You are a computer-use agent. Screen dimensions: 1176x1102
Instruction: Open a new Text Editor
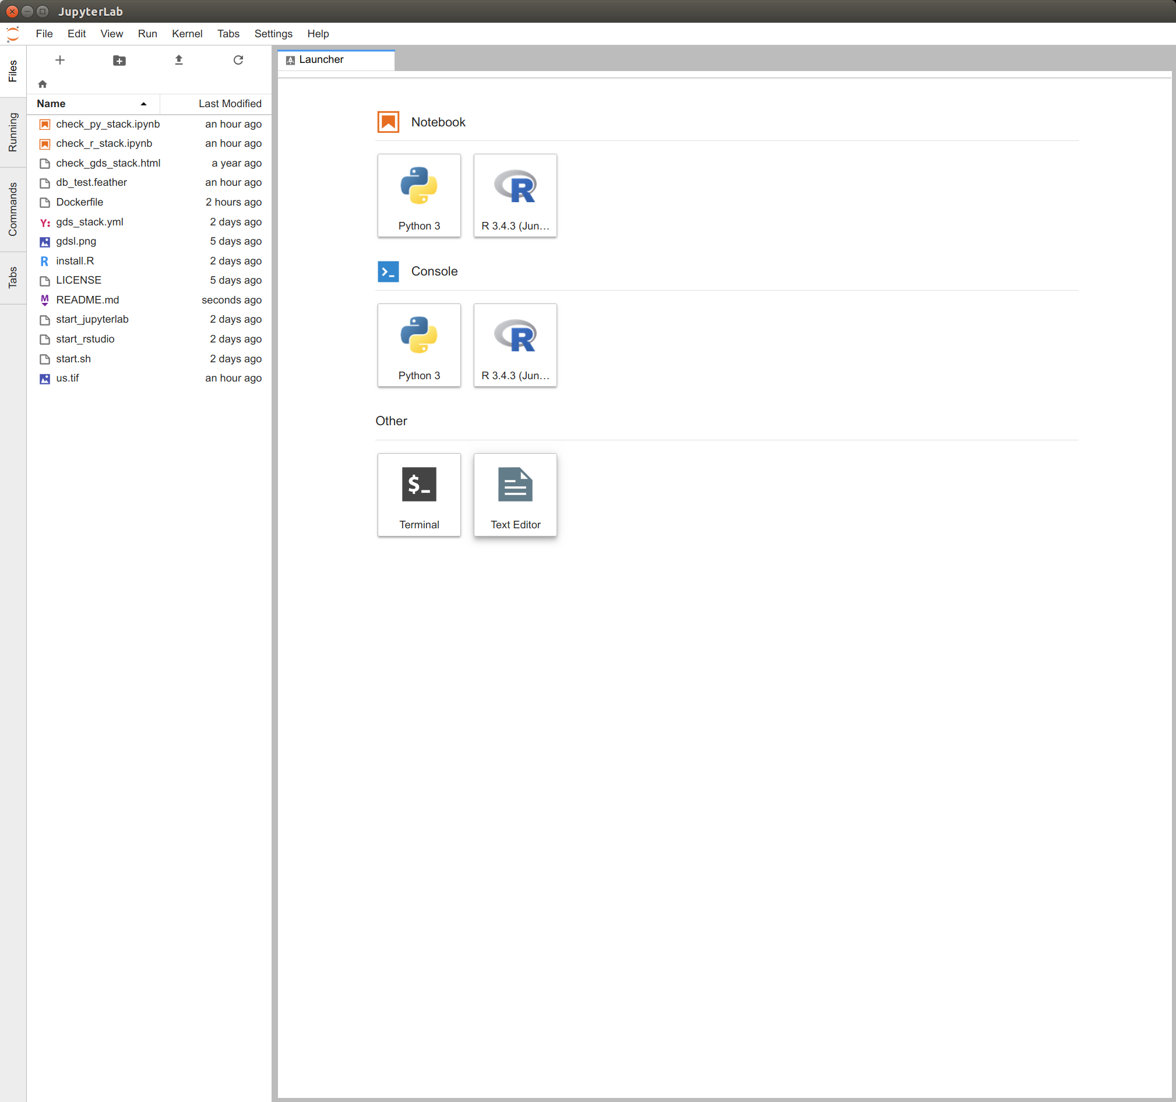(515, 495)
